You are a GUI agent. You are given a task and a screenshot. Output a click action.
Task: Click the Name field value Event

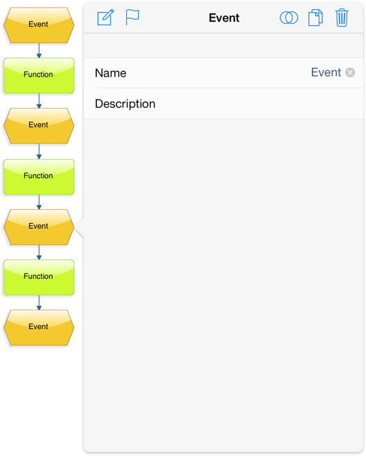326,73
